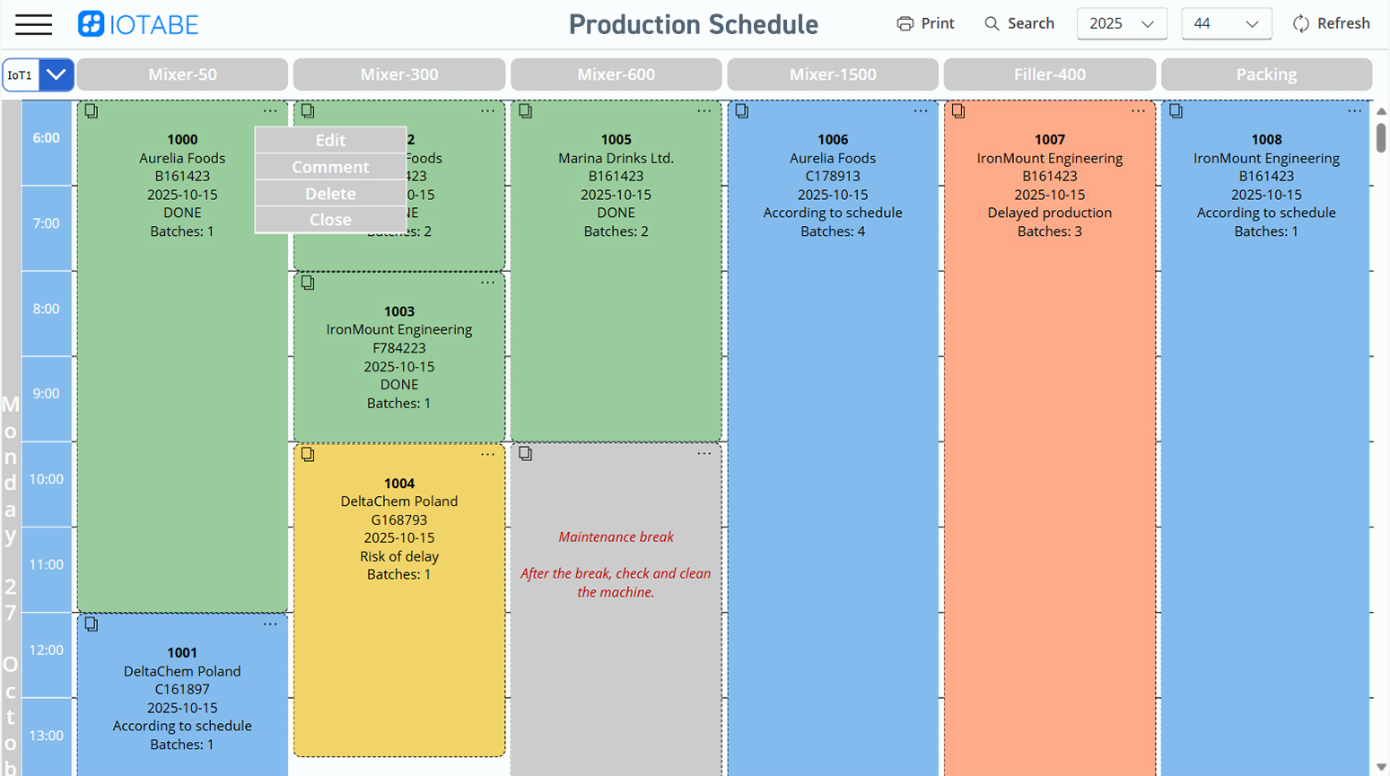The width and height of the screenshot is (1390, 776).
Task: Open the hamburger menu
Action: [33, 24]
